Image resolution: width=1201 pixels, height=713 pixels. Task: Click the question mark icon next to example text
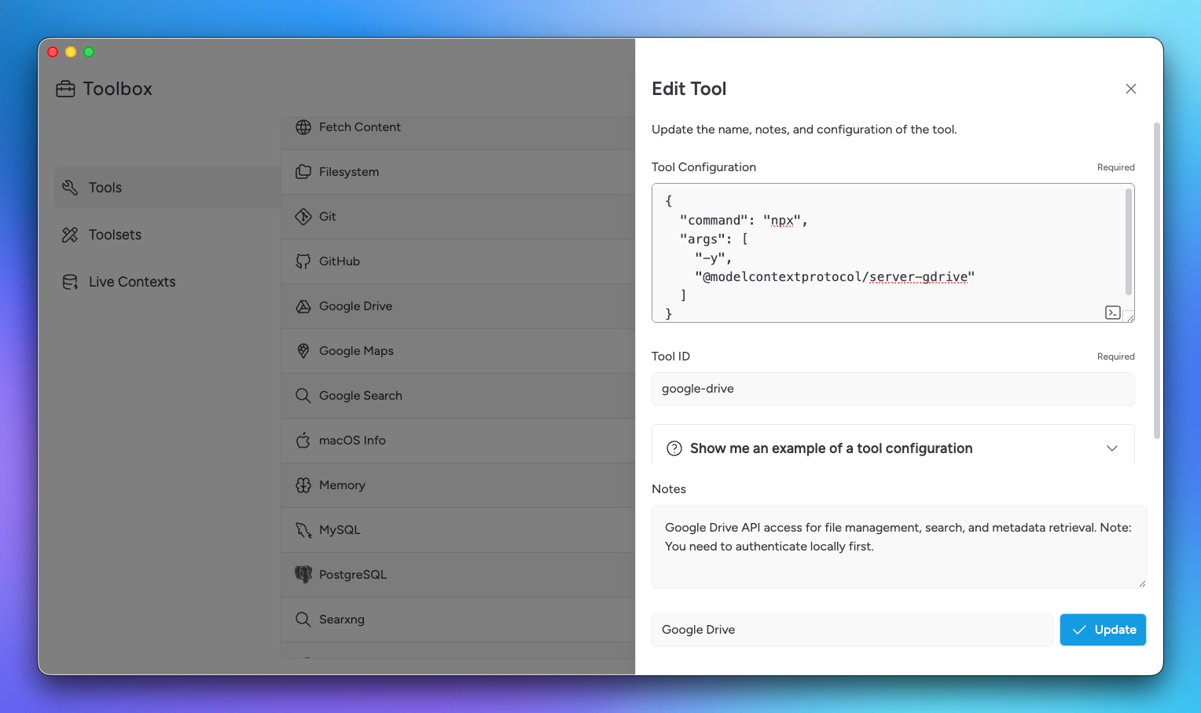674,448
